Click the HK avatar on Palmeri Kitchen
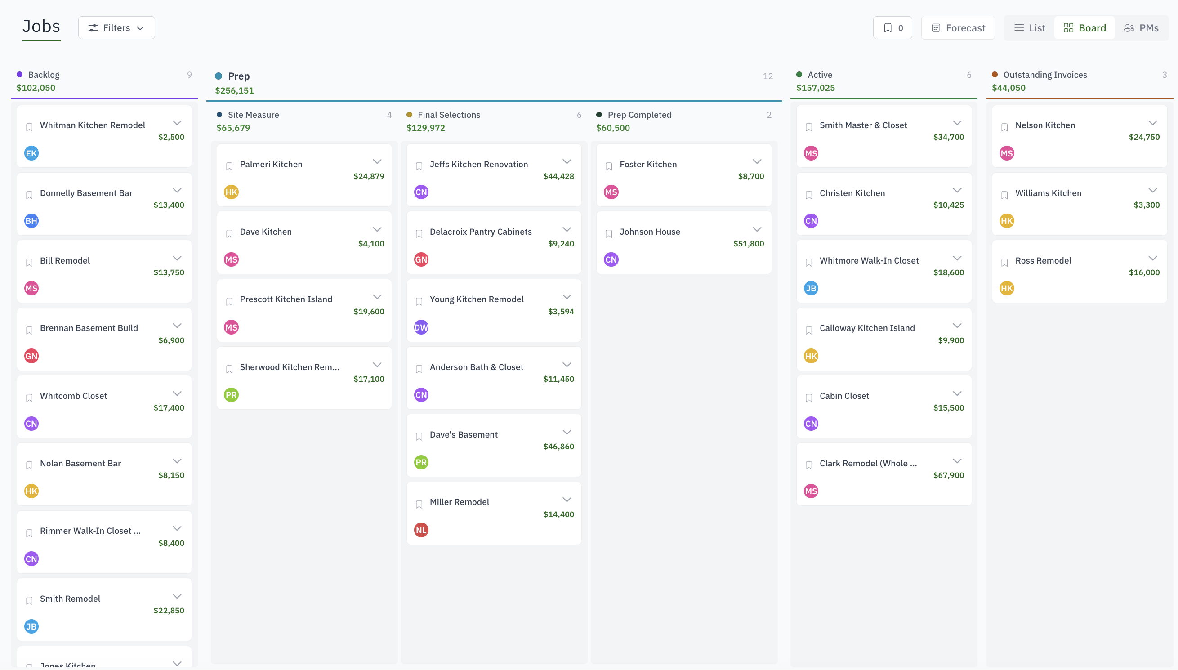The image size is (1178, 670). point(232,192)
